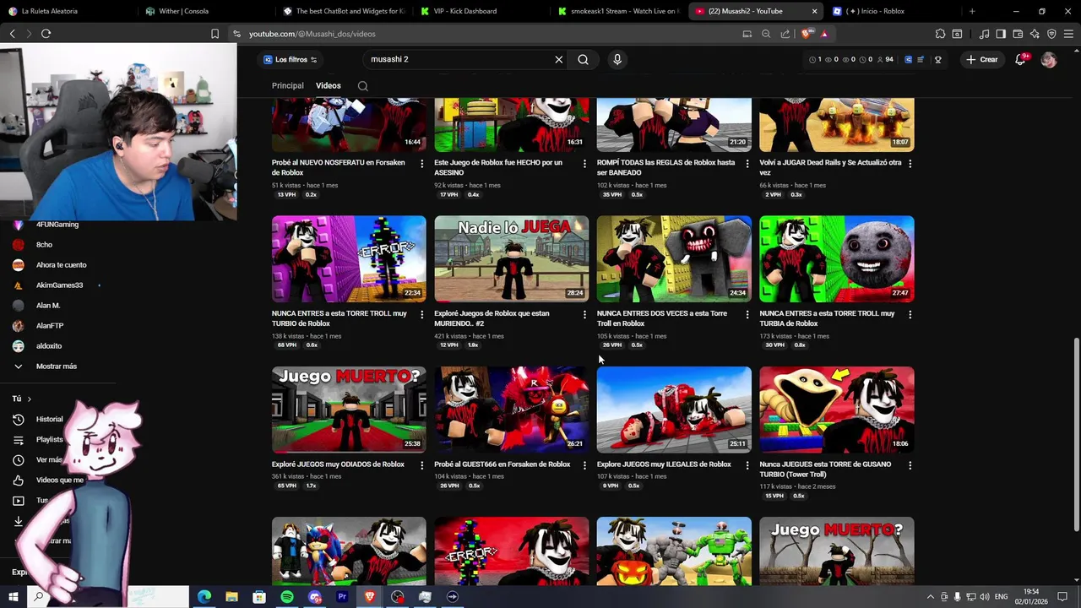Open the Los filtros dropdown

click(290, 60)
